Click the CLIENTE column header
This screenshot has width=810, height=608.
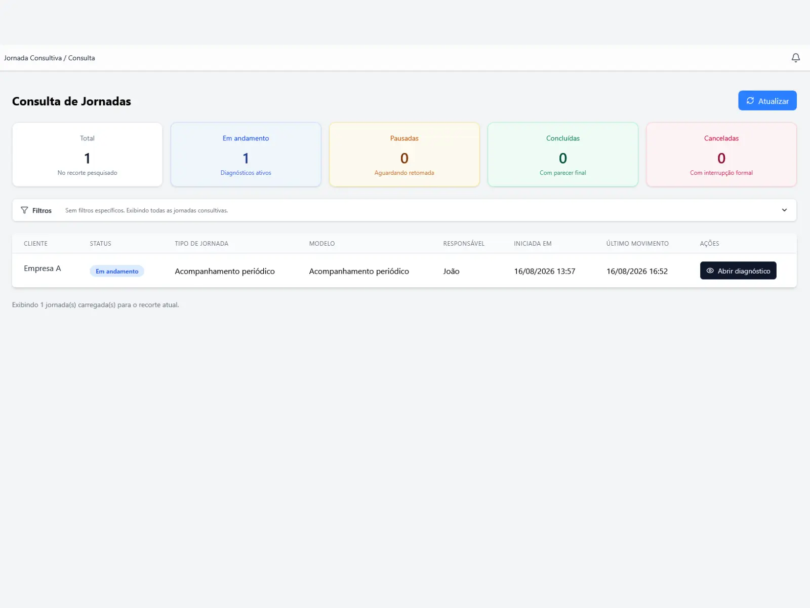(35, 244)
